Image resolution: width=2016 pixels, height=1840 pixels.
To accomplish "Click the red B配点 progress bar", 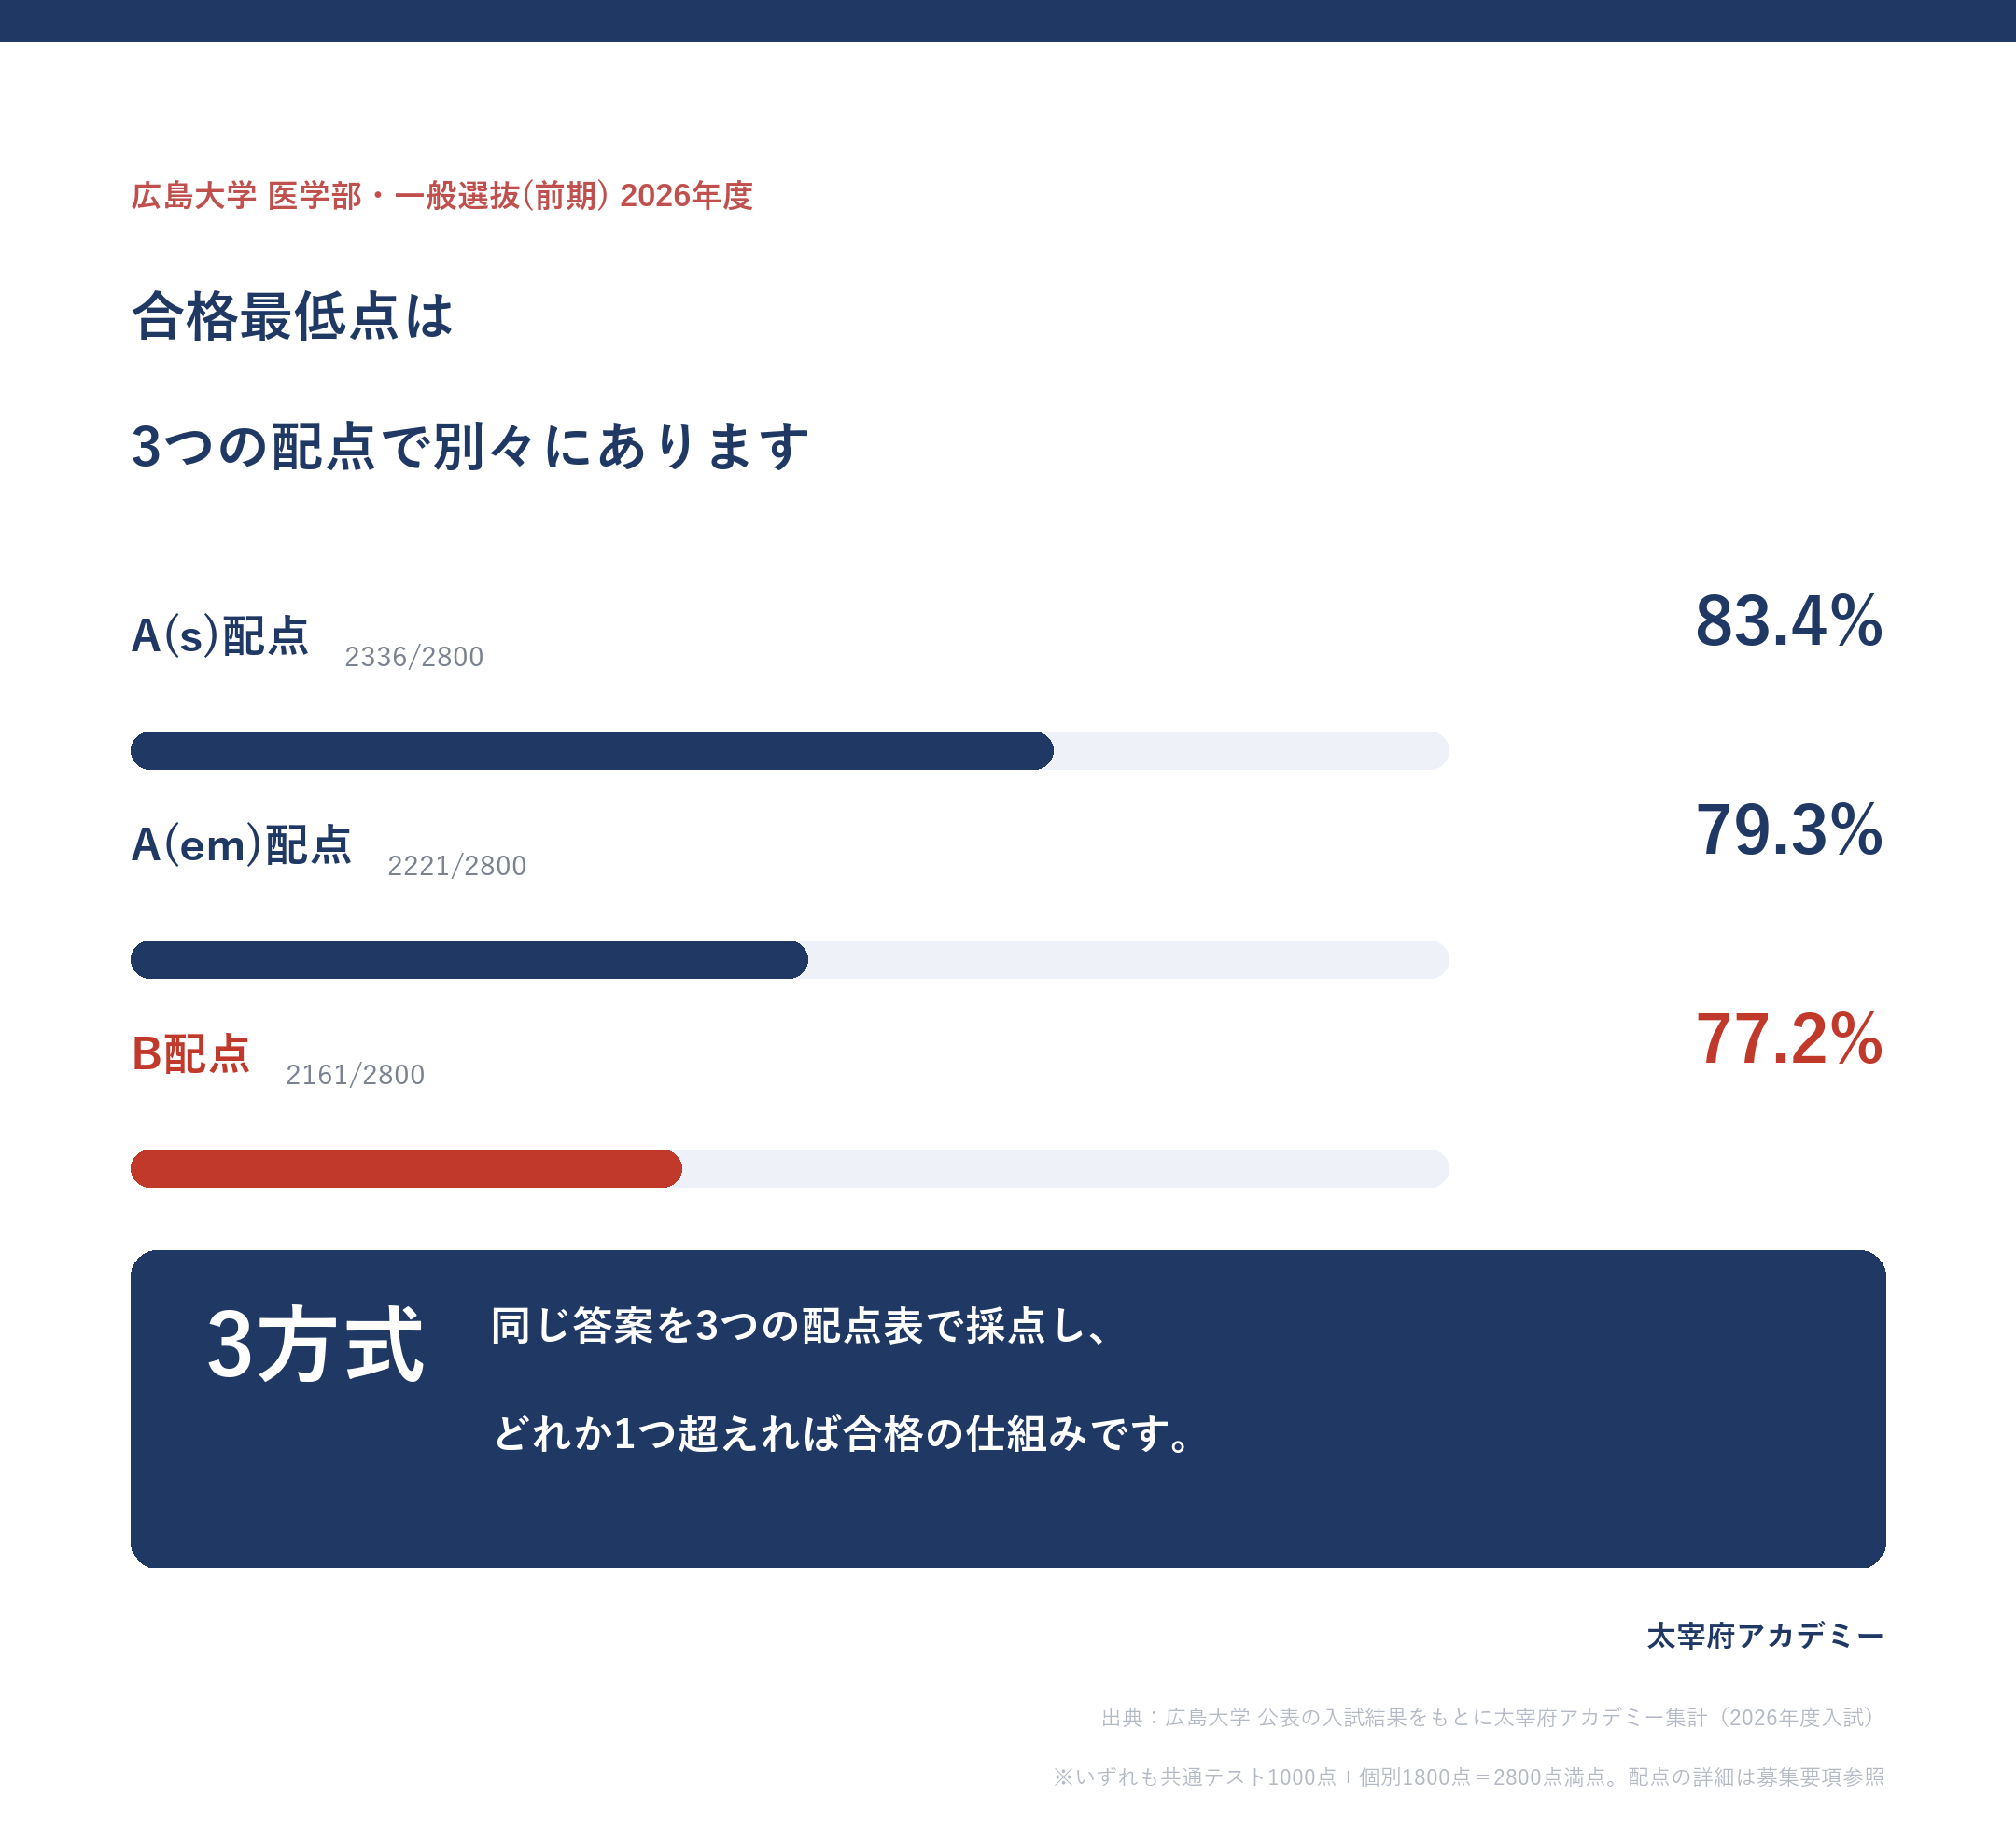I will [x=789, y=1168].
